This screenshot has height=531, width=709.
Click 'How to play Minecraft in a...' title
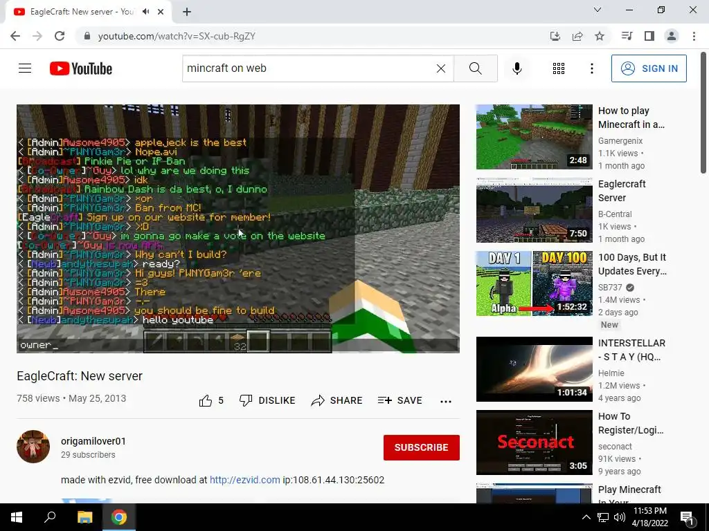coord(631,118)
